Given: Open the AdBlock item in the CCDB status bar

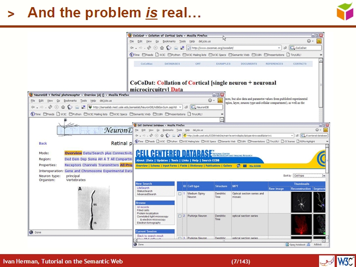Looking at the screenshot, I should pyautogui.click(x=318, y=244).
